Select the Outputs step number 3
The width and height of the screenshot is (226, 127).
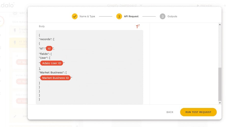point(162,17)
